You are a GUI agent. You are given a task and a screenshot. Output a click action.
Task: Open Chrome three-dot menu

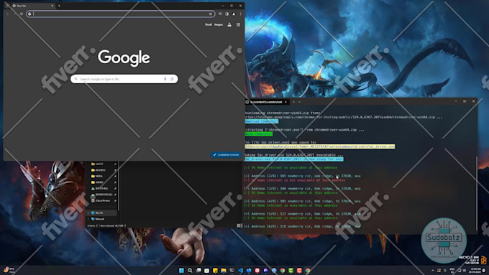tap(240, 14)
